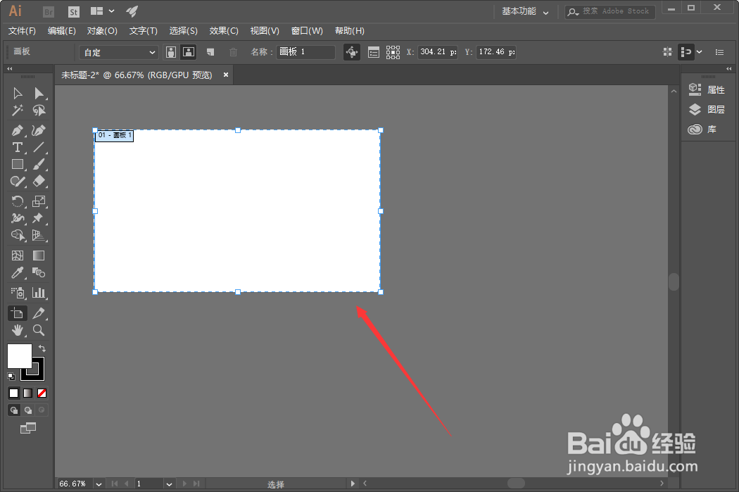This screenshot has width=739, height=492.
Task: Choose the Lasso tool
Action: pyautogui.click(x=39, y=111)
